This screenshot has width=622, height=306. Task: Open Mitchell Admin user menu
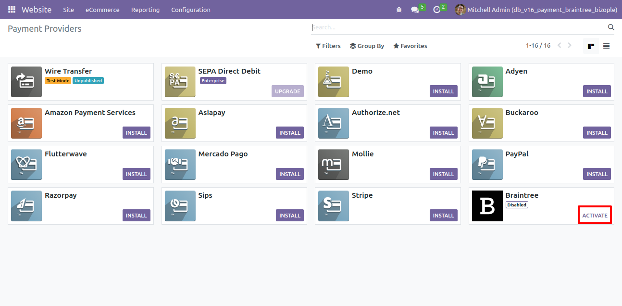536,10
